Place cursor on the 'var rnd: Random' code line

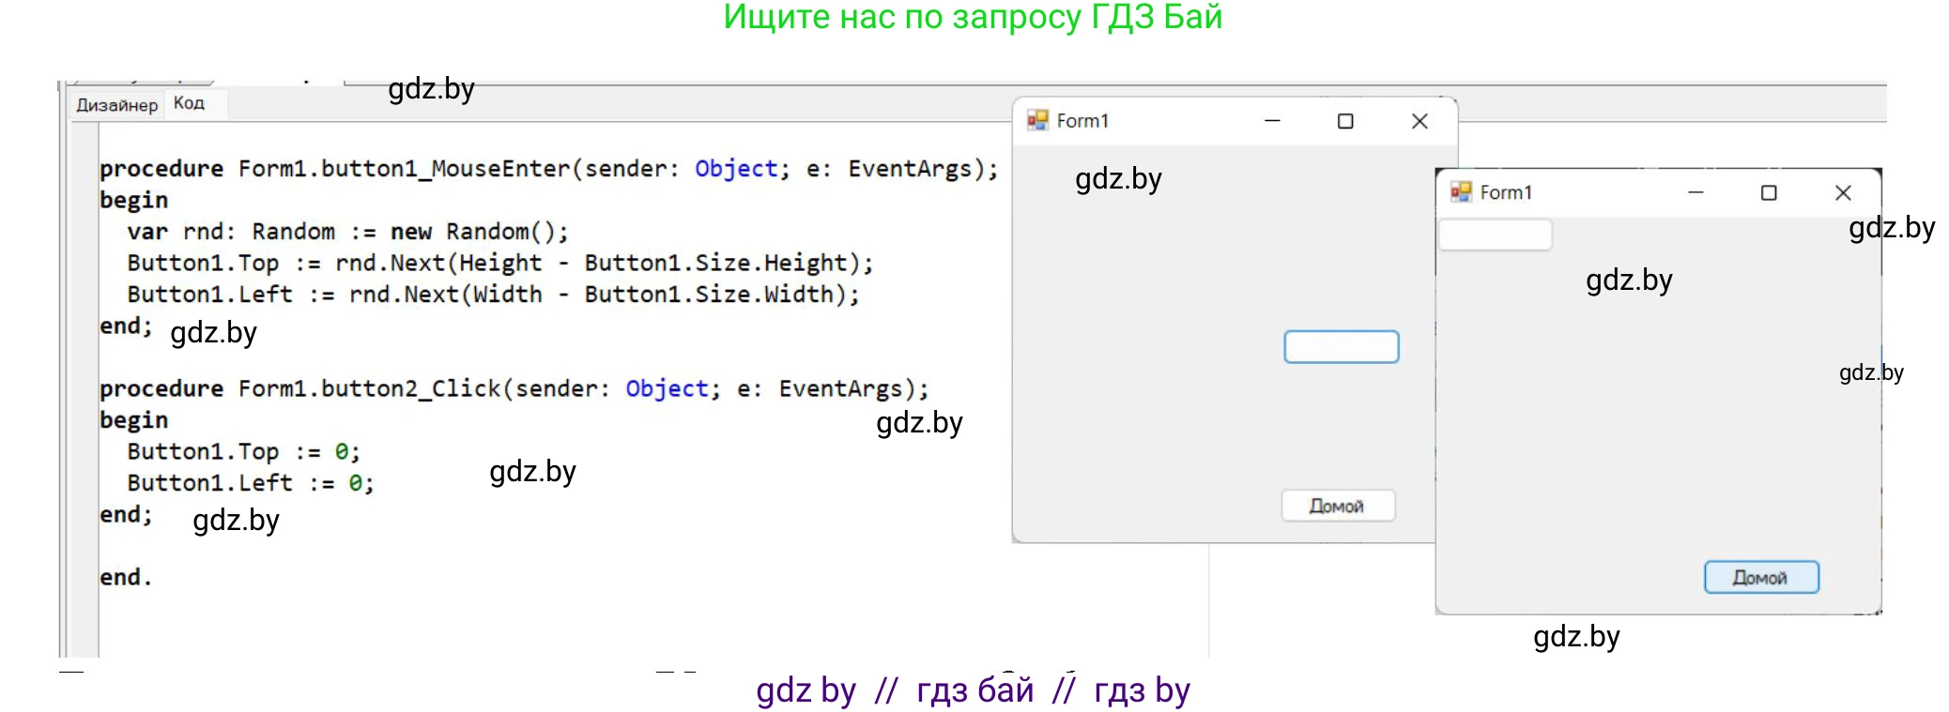347,232
